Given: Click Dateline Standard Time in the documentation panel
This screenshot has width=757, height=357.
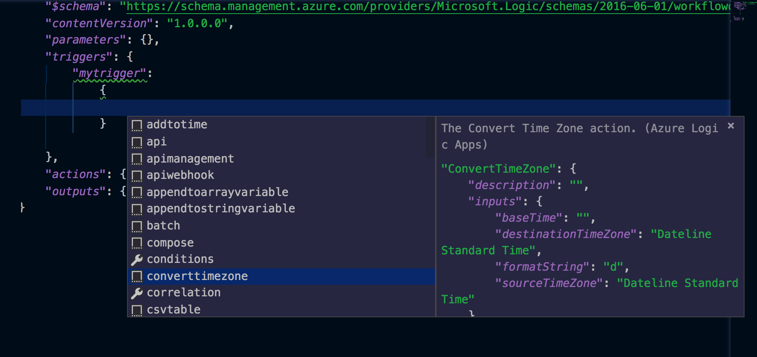Looking at the screenshot, I should (x=680, y=234).
